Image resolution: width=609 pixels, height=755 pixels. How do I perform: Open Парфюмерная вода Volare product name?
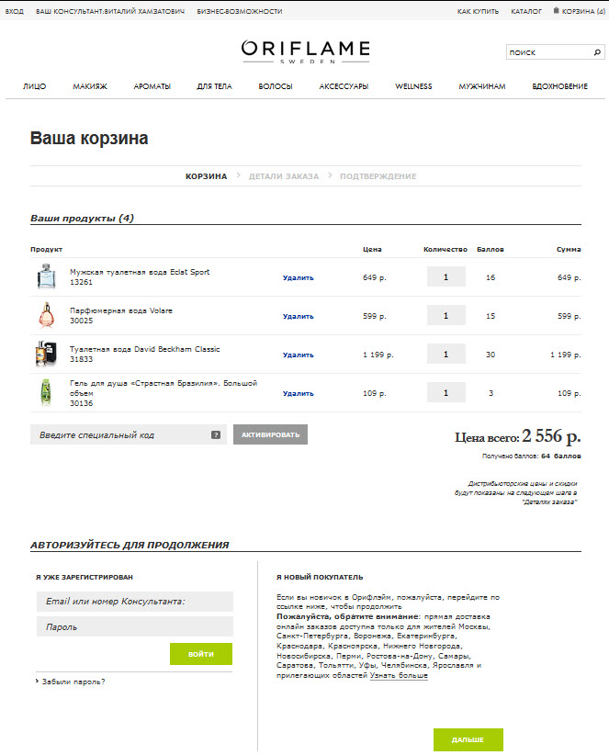point(121,310)
